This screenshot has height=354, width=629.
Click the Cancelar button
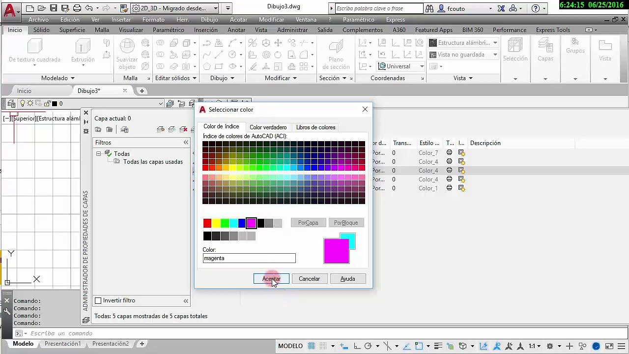coord(309,279)
